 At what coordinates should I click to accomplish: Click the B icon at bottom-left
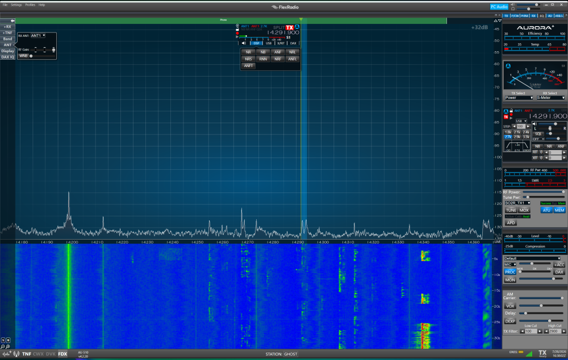pyautogui.click(x=8, y=340)
